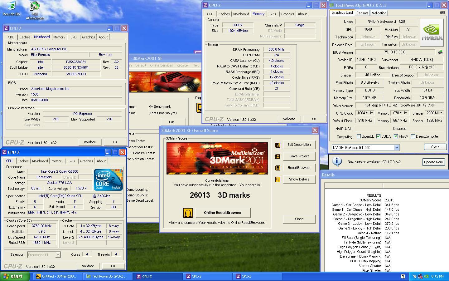Click the CPU-Z CPU window title icon

[4, 152]
